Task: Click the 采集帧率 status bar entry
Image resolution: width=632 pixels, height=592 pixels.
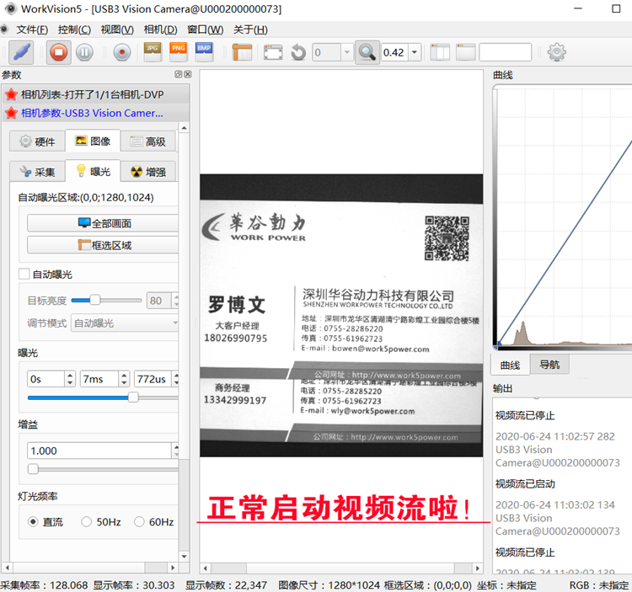Action: click(44, 584)
